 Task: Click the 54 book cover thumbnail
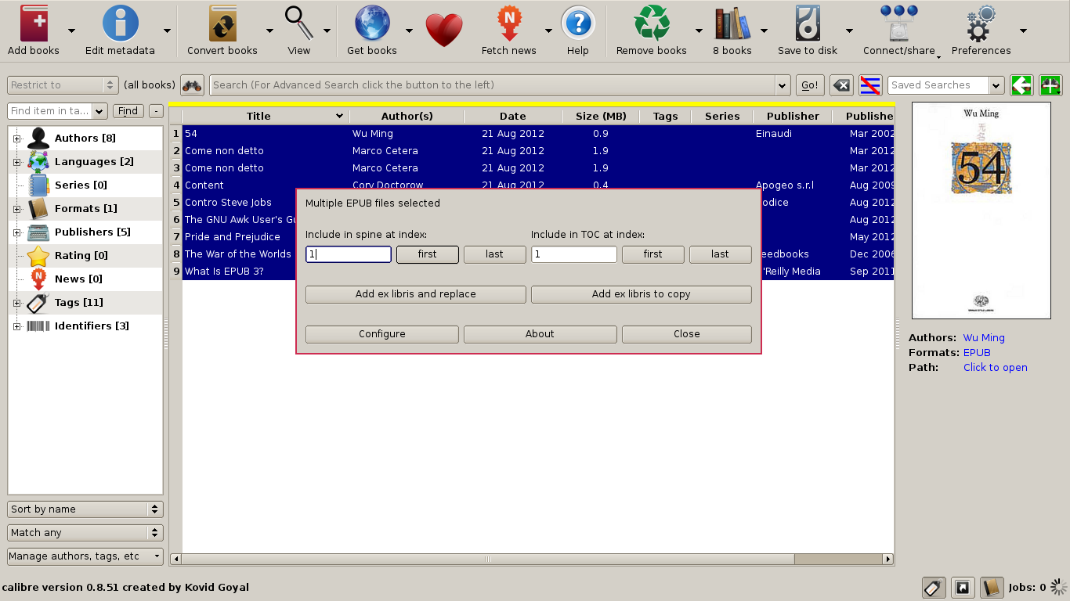pos(981,211)
